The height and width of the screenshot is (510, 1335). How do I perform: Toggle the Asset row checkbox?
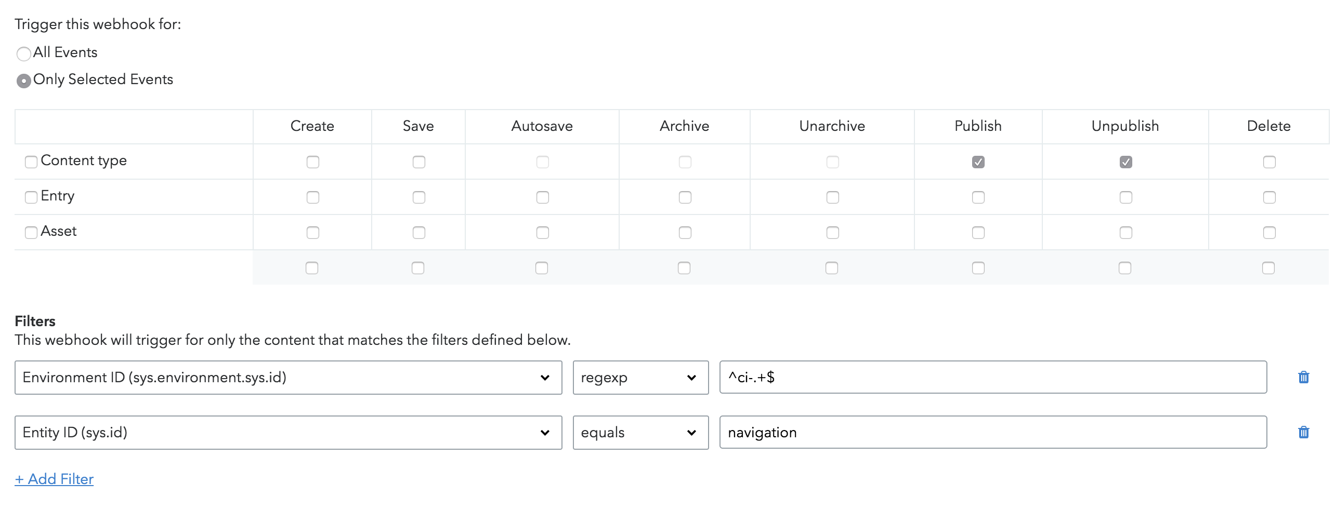point(31,233)
